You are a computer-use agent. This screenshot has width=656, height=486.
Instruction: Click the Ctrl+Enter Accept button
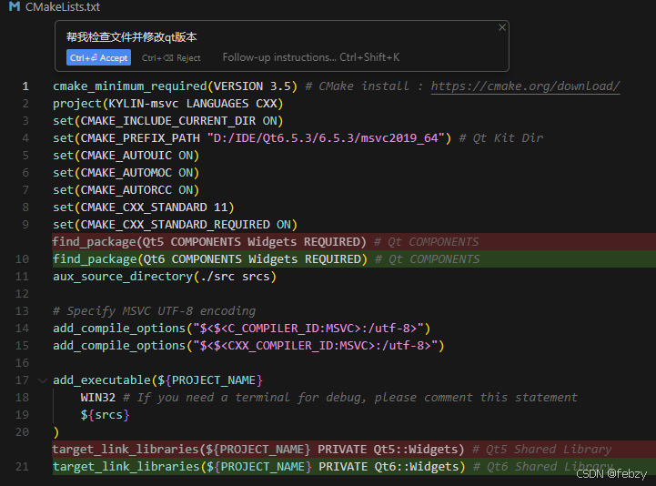(x=98, y=57)
